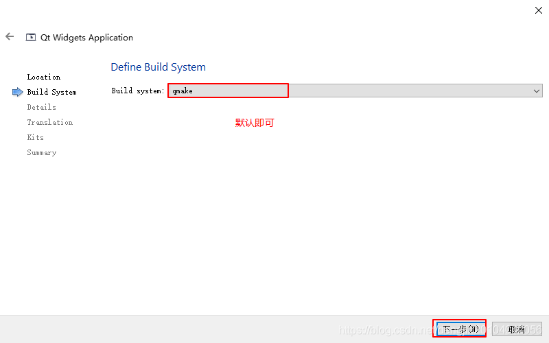
Task: Open the Summary step
Action: coord(42,152)
